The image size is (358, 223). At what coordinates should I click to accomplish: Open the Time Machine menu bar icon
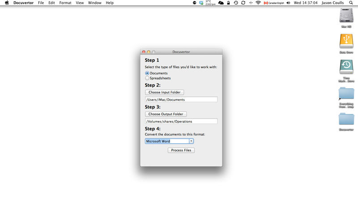pyautogui.click(x=236, y=3)
